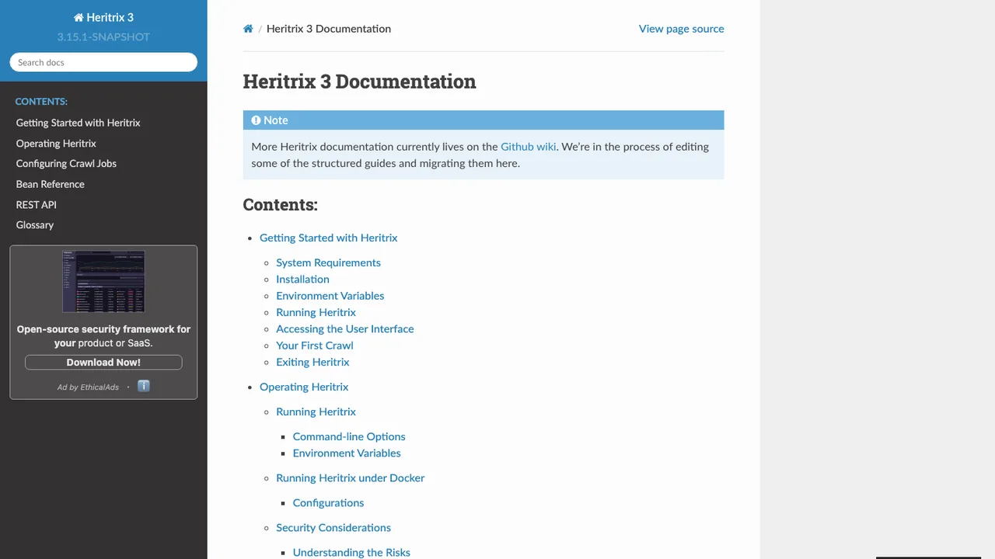
Task: Open System Requirements link
Action: point(328,262)
